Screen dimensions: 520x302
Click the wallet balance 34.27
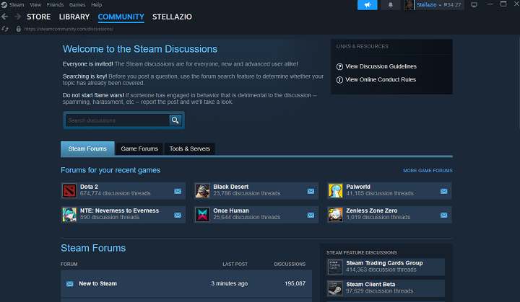click(x=452, y=4)
